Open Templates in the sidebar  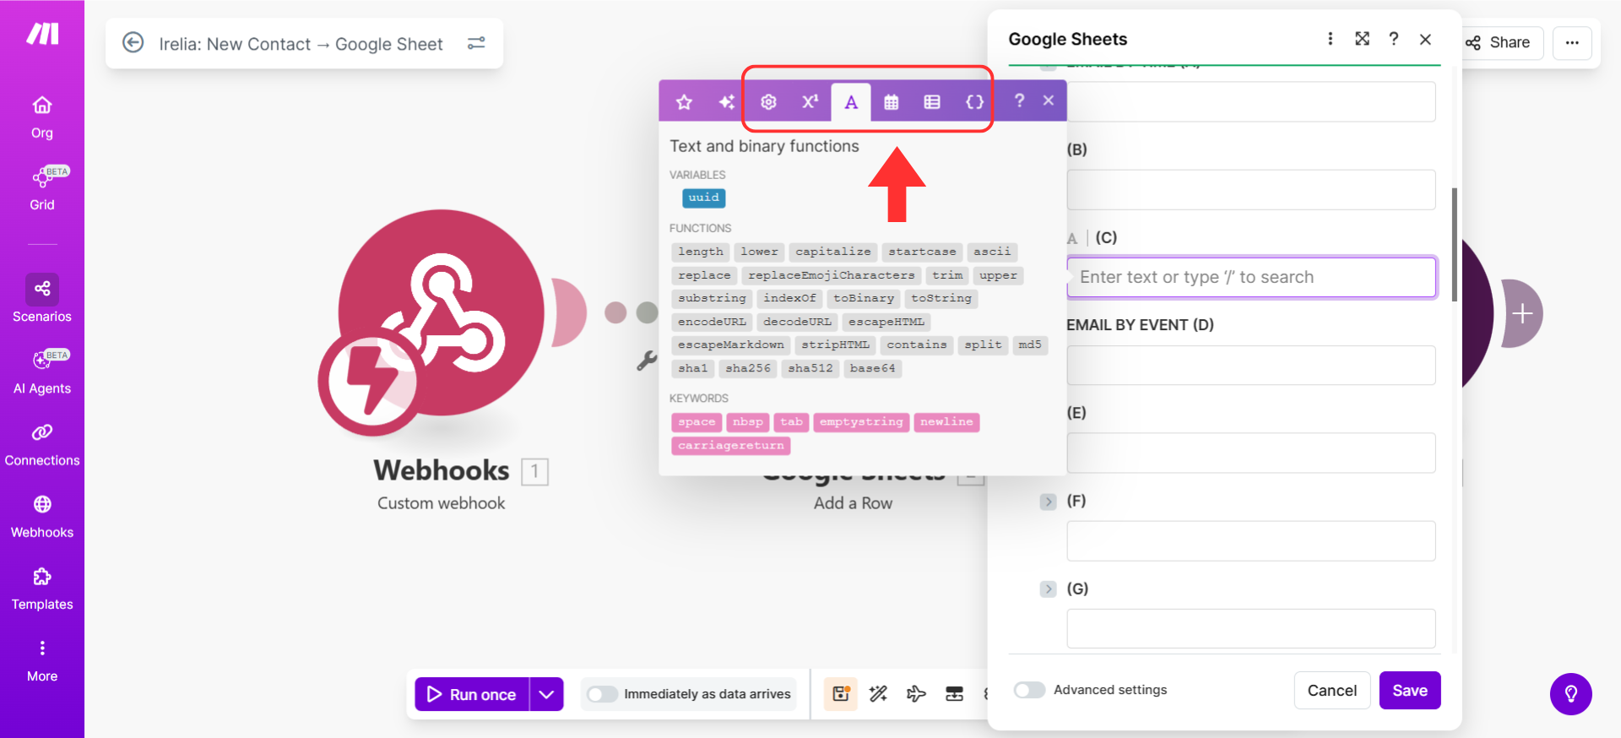click(42, 589)
